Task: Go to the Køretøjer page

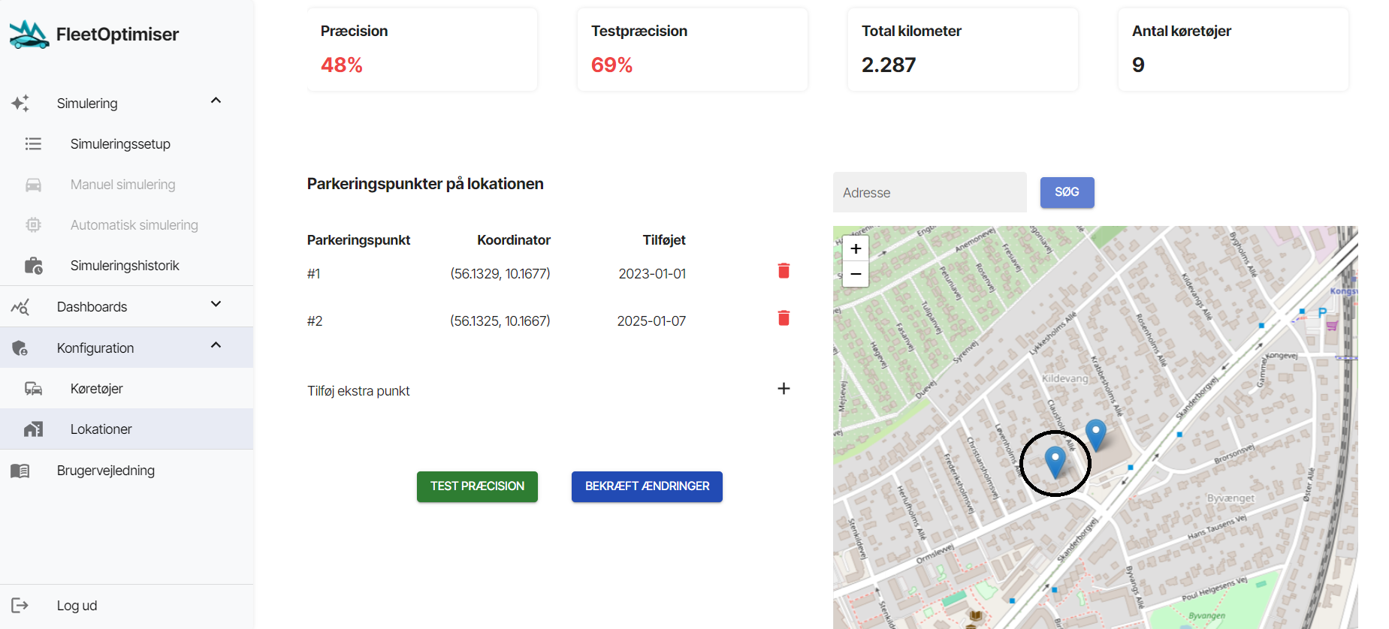Action: 96,389
